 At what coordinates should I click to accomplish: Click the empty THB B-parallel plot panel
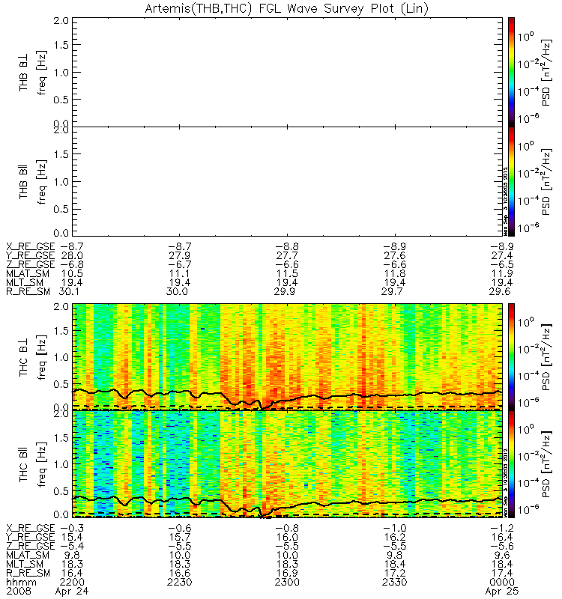[287, 181]
